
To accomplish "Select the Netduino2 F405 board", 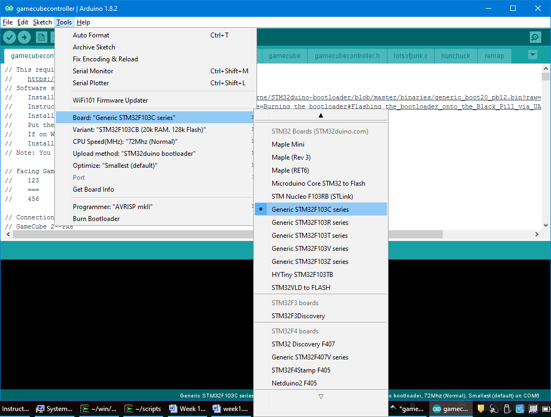I will click(321, 383).
